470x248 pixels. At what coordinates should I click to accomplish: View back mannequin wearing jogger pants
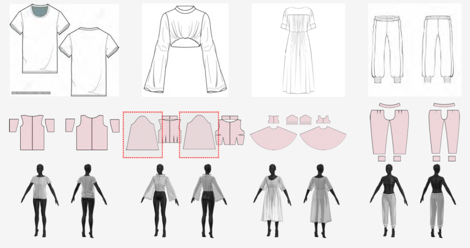pyautogui.click(x=437, y=200)
